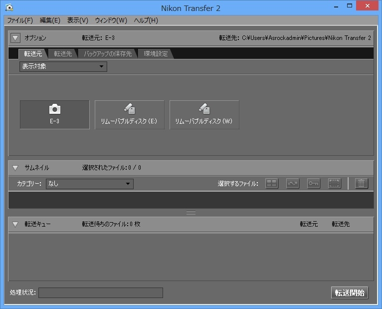382x309 pixels.
Task: Collapse the オプション panel triangle
Action: [15, 38]
